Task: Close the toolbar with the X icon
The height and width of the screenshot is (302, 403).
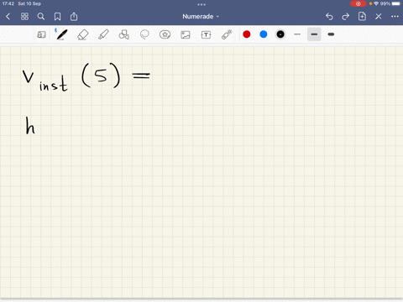Action: [x=379, y=17]
